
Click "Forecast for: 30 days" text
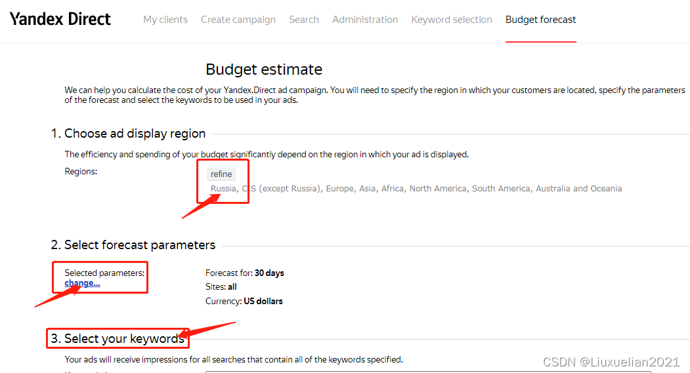[245, 273]
